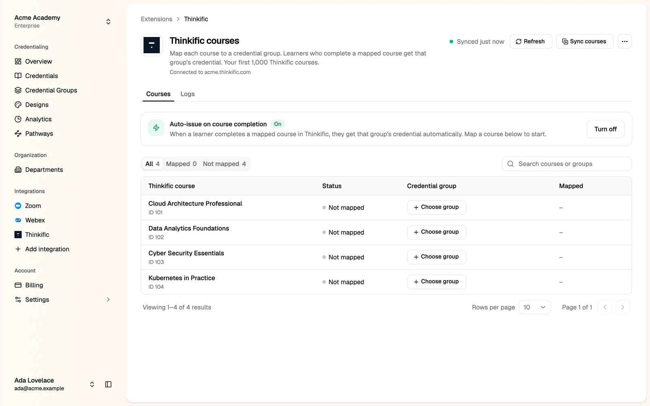650x406 pixels.
Task: Select the Courses tab
Action: pos(158,94)
